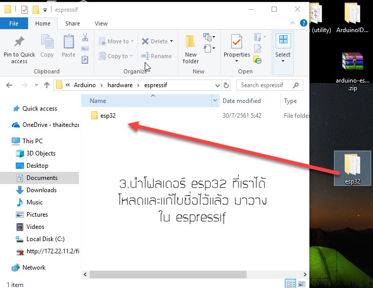
Task: Select the http://172.22.11.2 network location
Action: pos(47,251)
